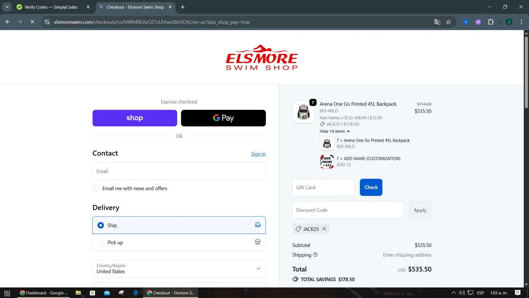Image resolution: width=529 pixels, height=298 pixels.
Task: Click the Arena backpack product thumbnail
Action: click(x=303, y=112)
